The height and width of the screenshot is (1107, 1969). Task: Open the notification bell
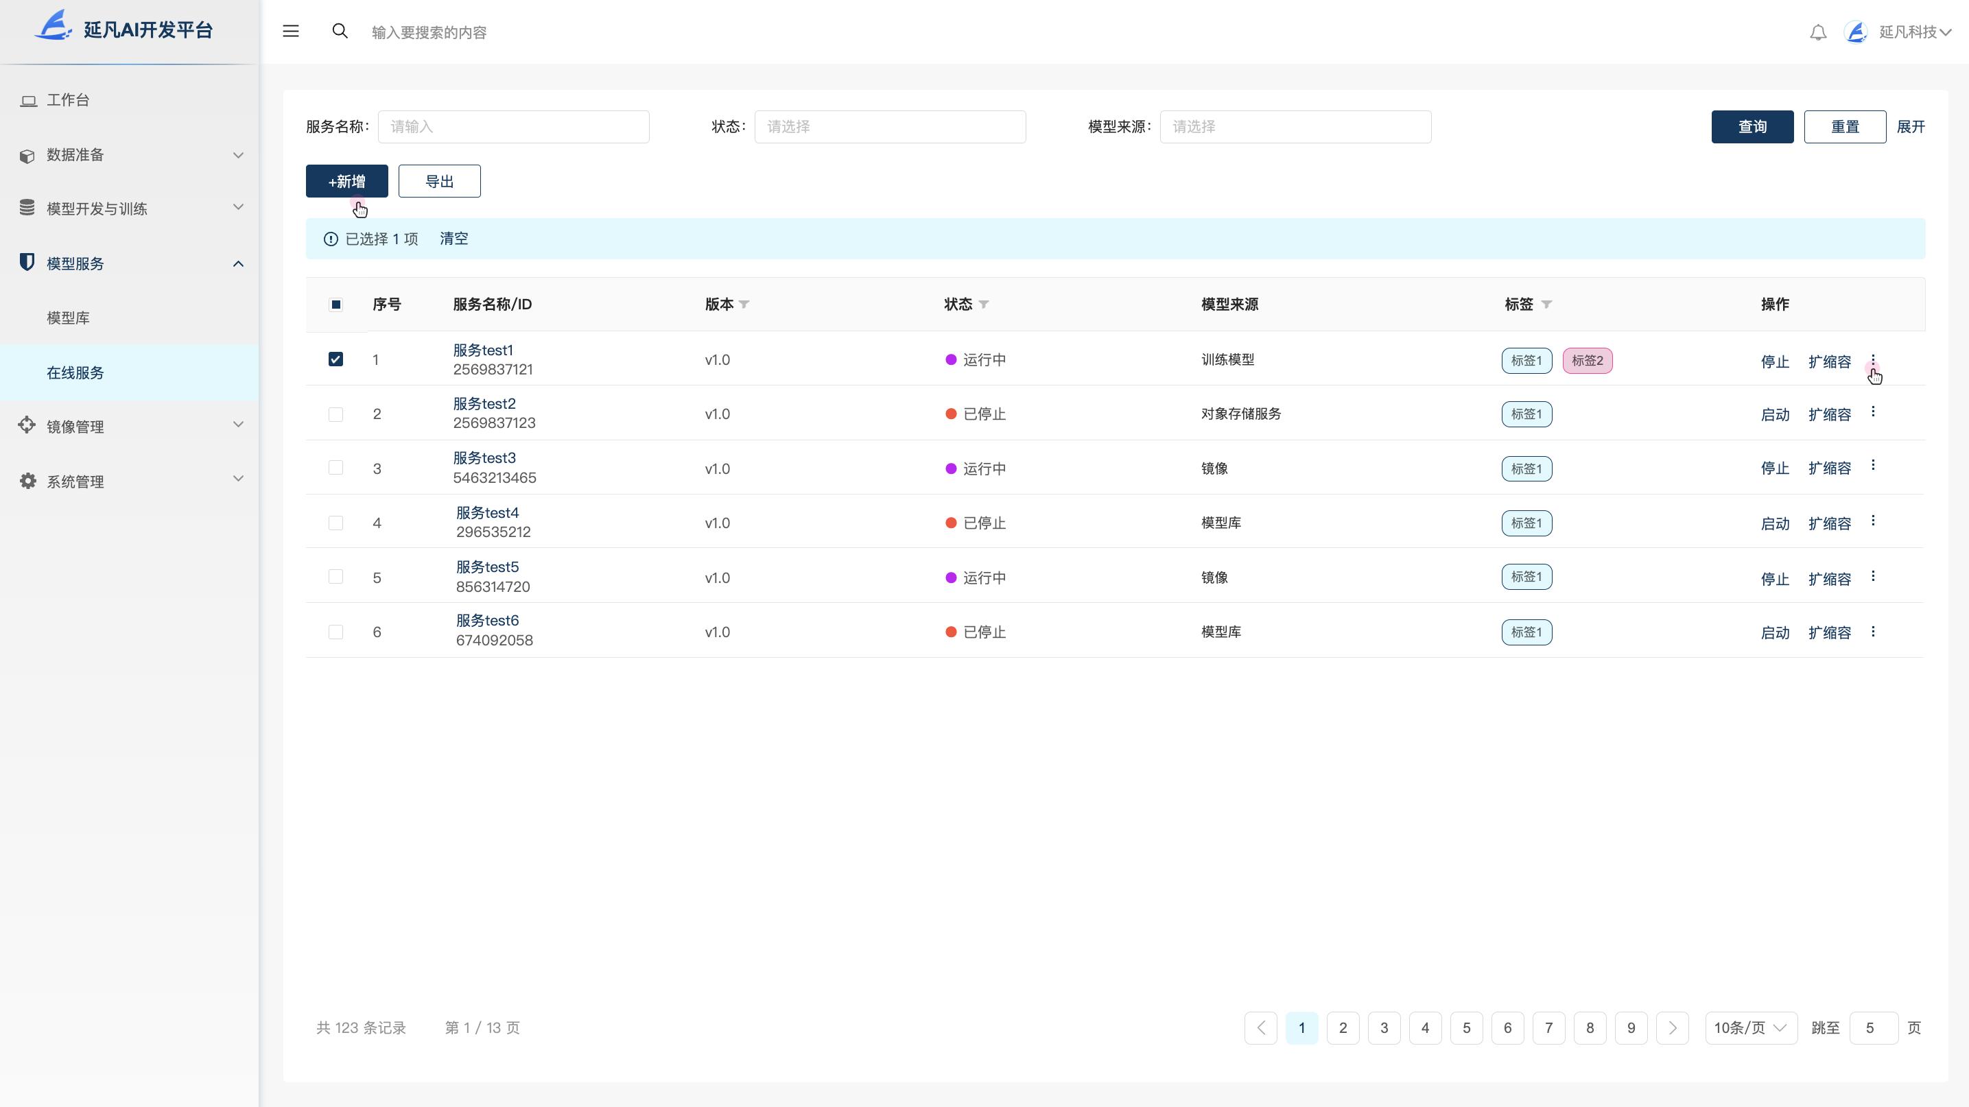[1817, 32]
